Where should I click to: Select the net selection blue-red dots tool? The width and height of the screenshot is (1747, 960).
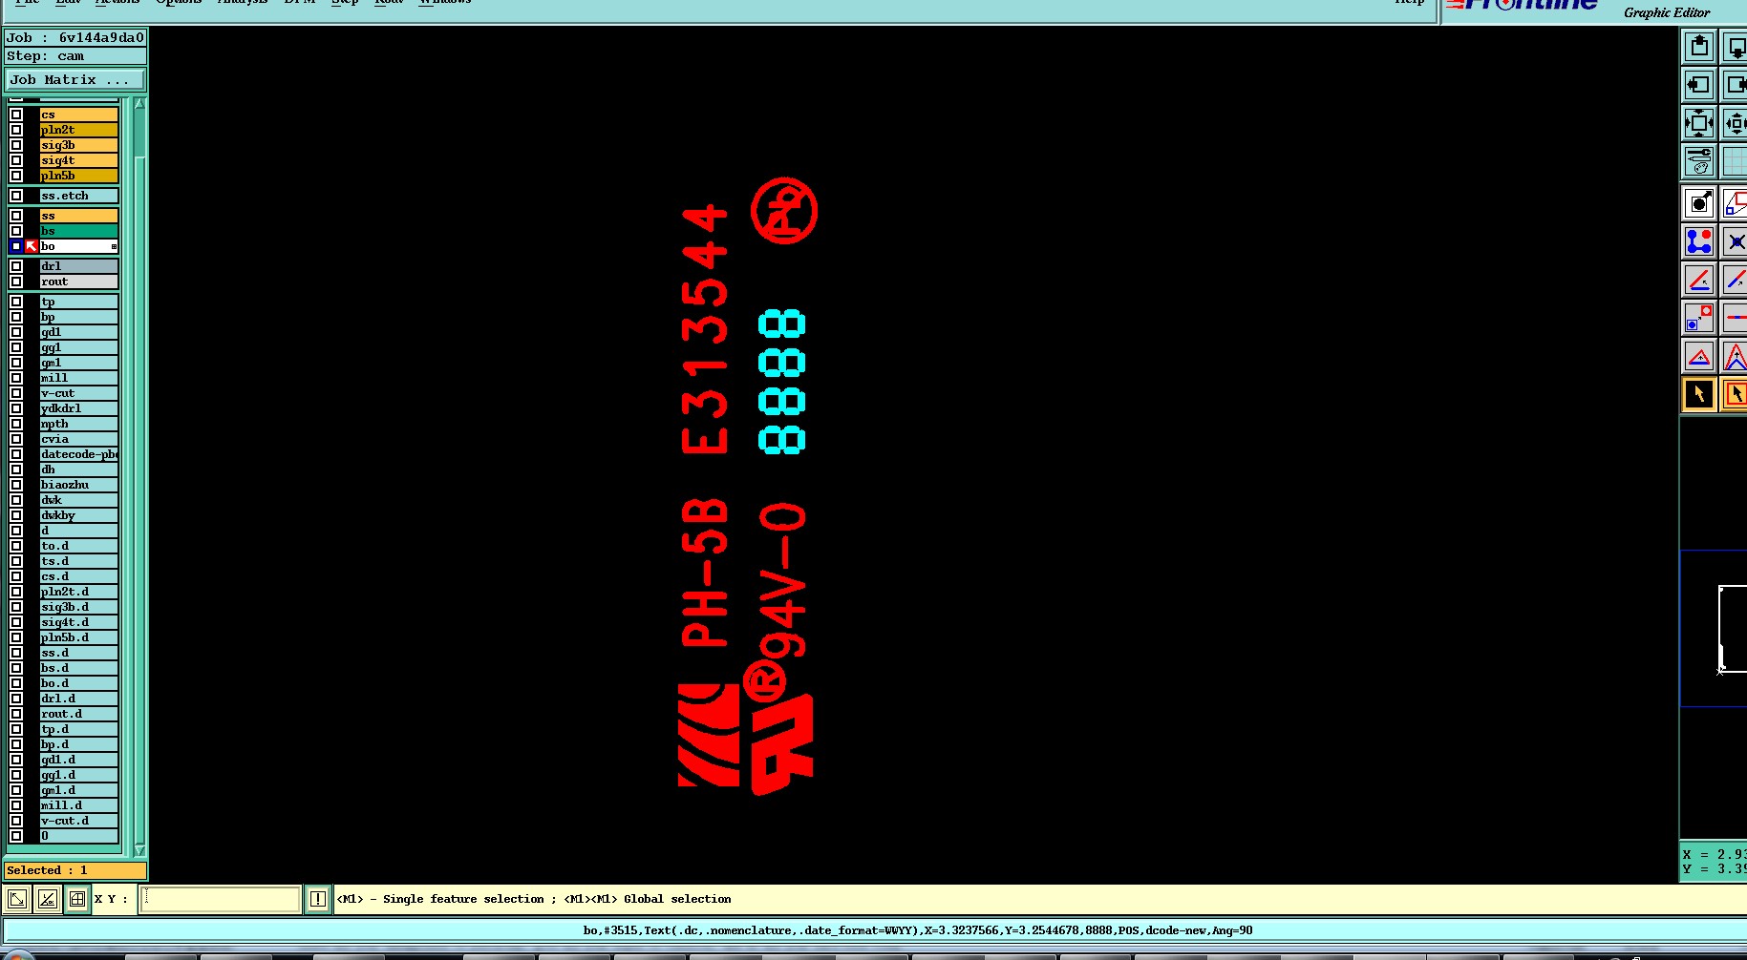(1698, 241)
